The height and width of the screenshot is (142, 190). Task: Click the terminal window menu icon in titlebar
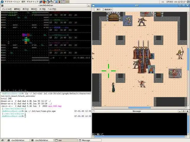2,6
